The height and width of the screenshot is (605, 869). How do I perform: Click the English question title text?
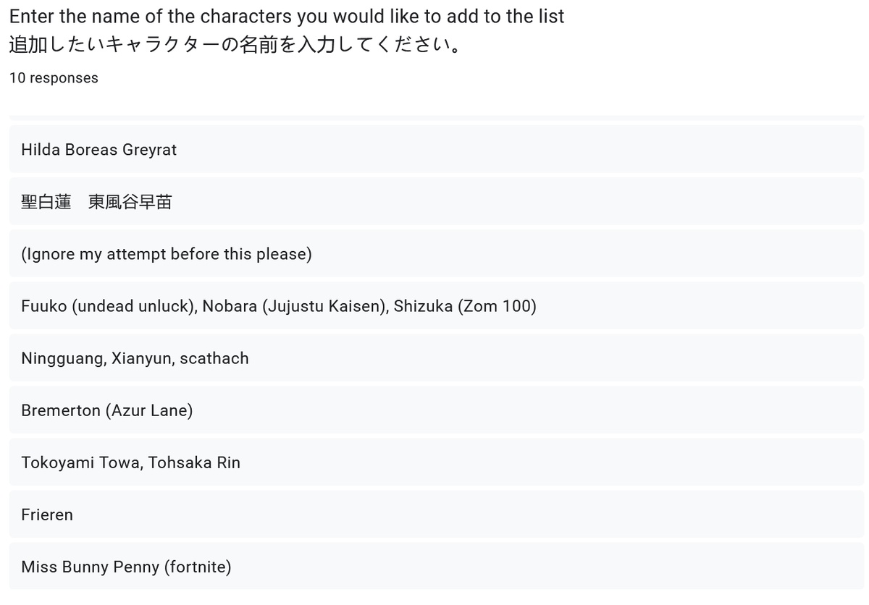pos(286,17)
